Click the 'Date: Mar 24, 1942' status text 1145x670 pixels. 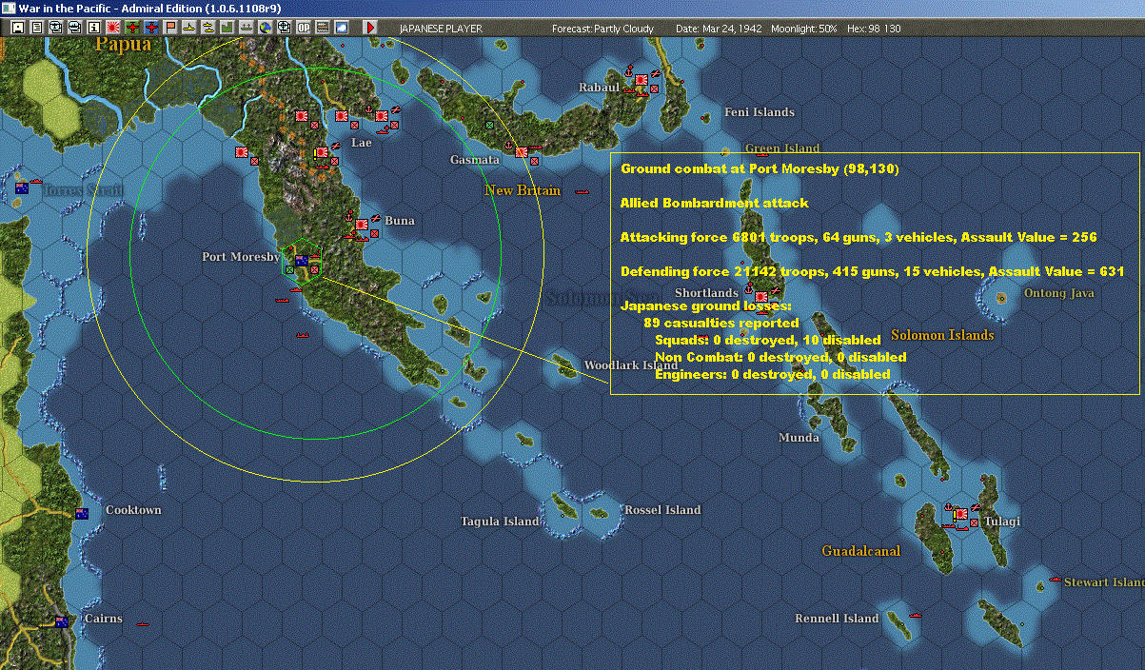coord(719,29)
